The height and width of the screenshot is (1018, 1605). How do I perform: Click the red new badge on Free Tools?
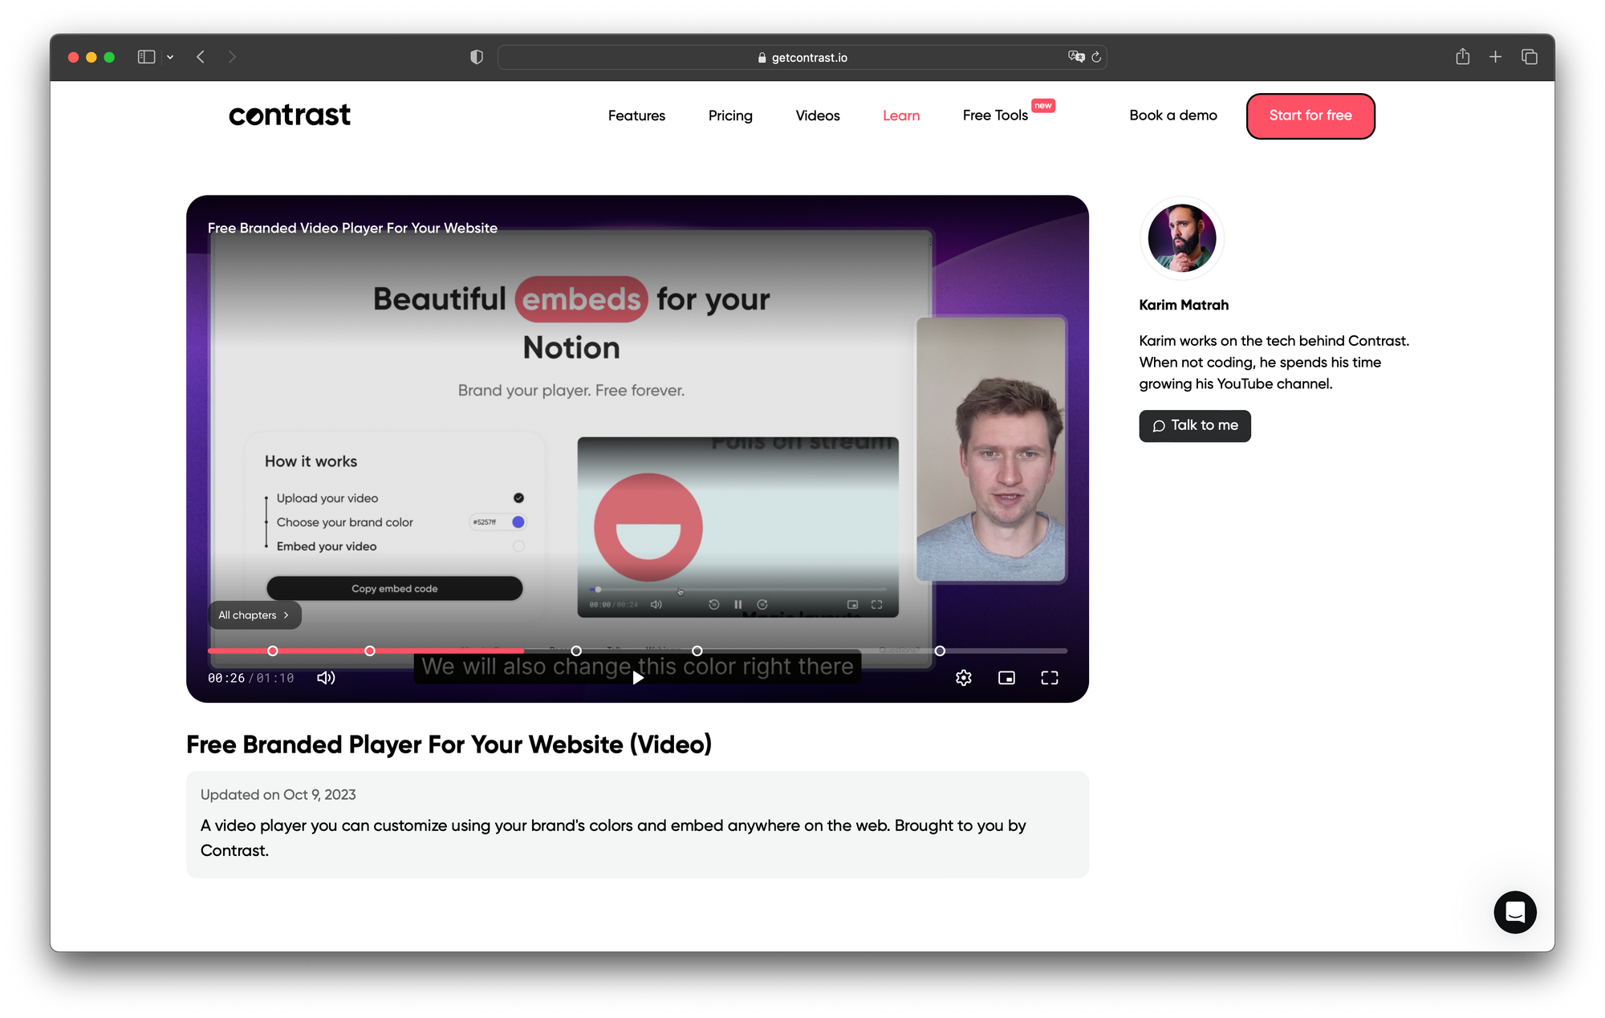tap(1043, 106)
